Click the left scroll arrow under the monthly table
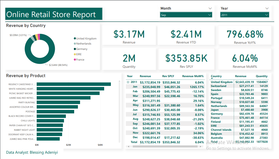279x159 pixels. (x=129, y=146)
